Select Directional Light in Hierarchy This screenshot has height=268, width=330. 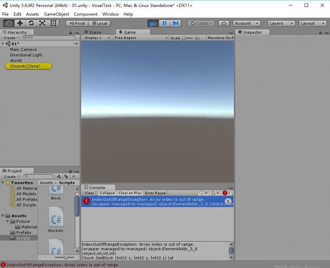[x=26, y=55]
